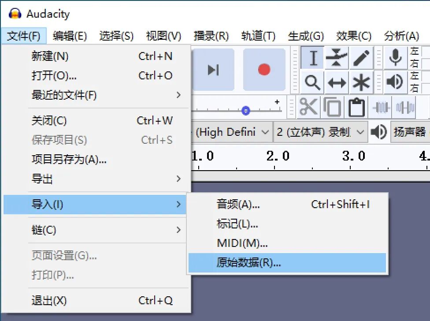Open the 轨道(T) menu
This screenshot has height=321, width=430.
click(258, 36)
